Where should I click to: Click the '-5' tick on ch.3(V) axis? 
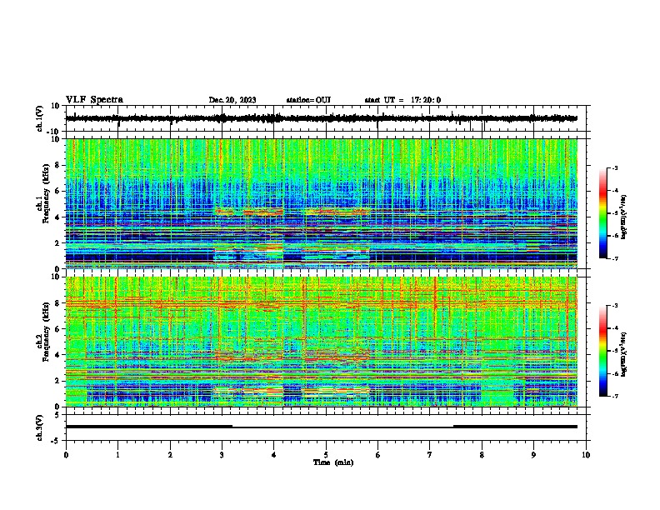click(x=56, y=441)
